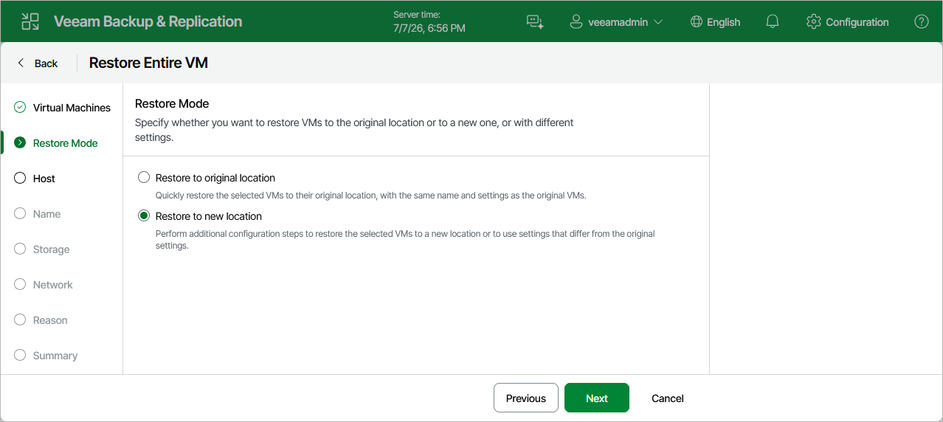The image size is (943, 422).
Task: Click the Restore Entire VM heading
Action: click(x=148, y=63)
